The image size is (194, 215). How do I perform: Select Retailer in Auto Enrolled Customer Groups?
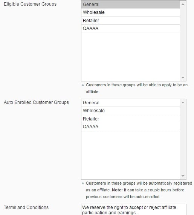130,119
